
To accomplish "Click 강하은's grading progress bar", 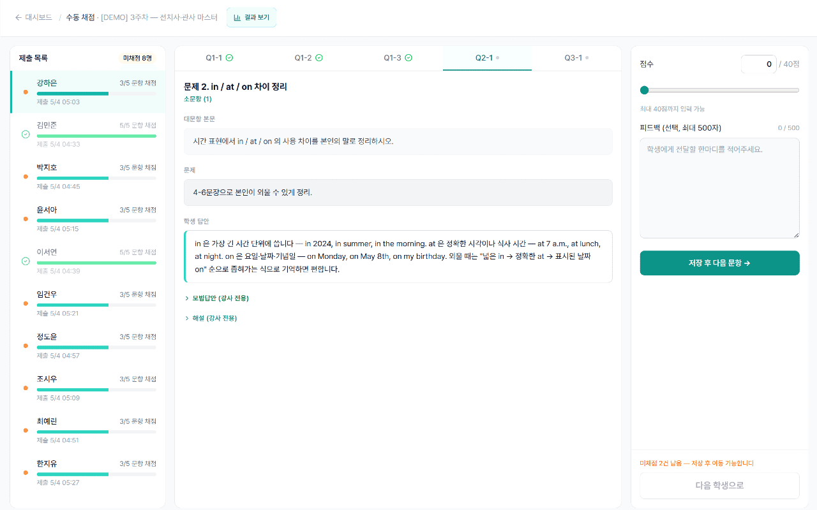I will [x=96, y=94].
